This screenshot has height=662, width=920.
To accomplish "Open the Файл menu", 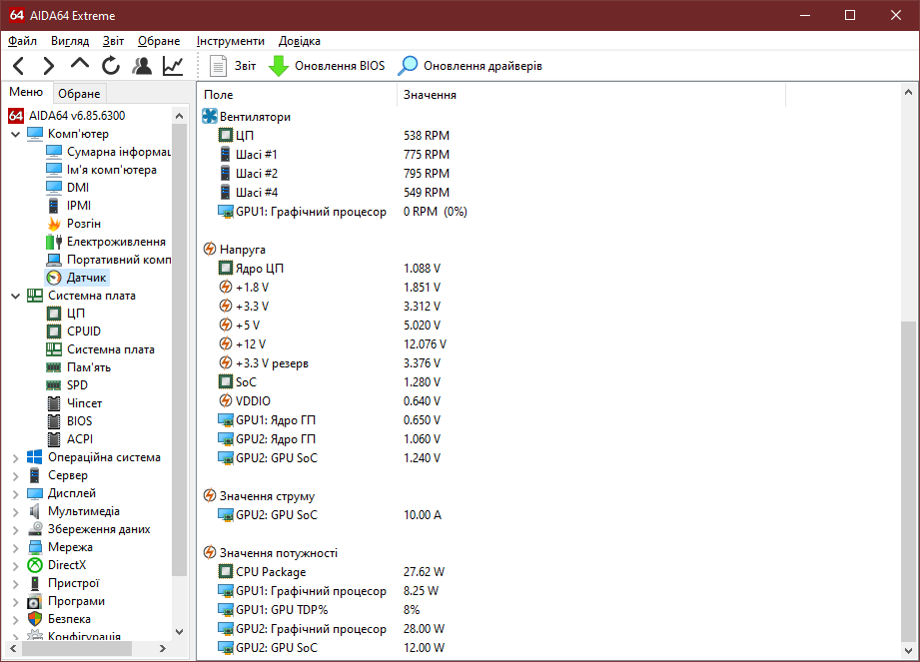I will tap(22, 41).
